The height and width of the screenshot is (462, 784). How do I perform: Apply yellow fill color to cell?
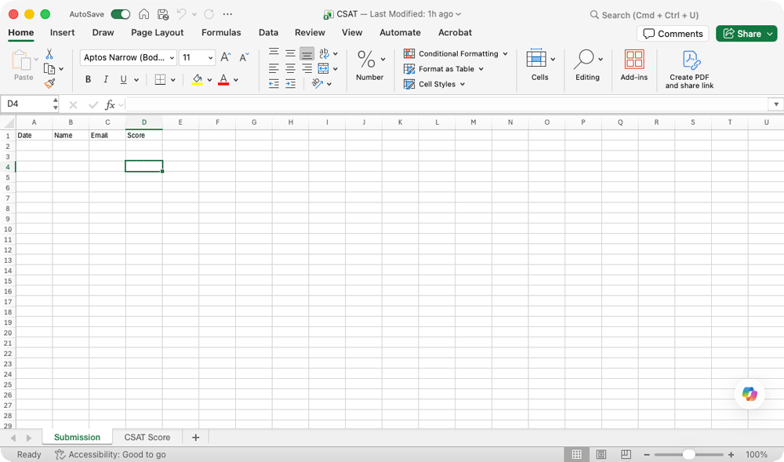(x=197, y=79)
